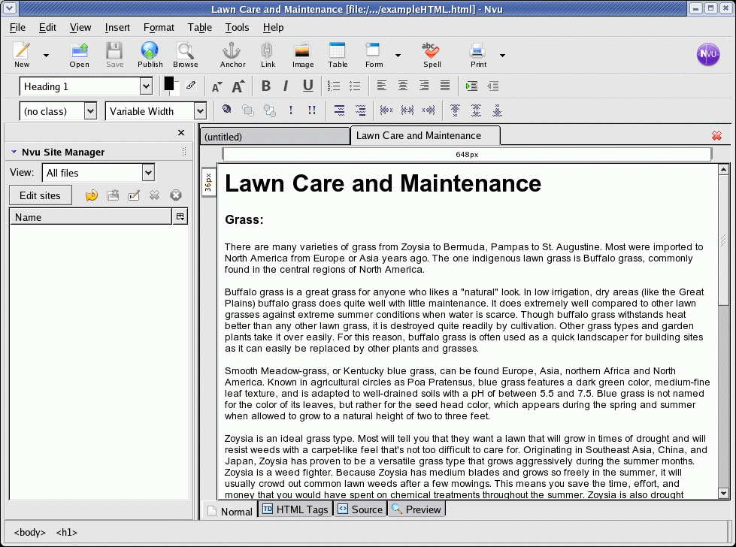Click the black text color swatch
This screenshot has width=736, height=547.
click(x=169, y=84)
